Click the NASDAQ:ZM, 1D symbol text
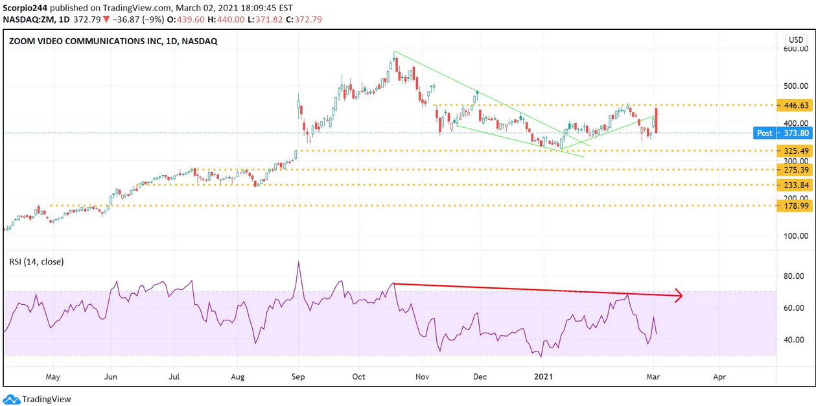 [35, 19]
